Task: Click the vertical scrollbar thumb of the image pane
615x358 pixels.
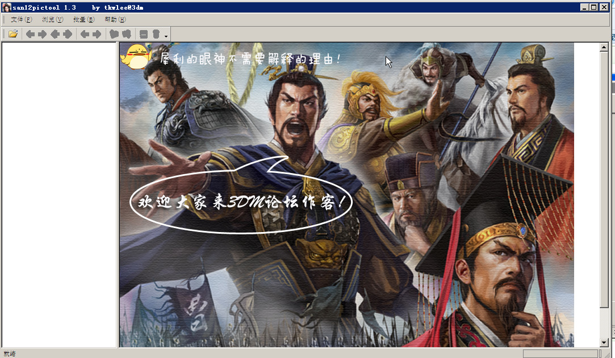Action: pos(604,179)
